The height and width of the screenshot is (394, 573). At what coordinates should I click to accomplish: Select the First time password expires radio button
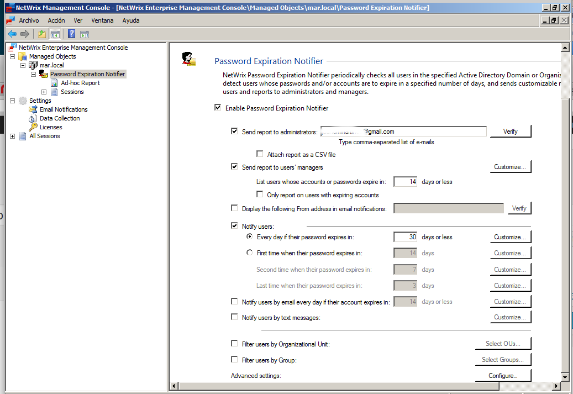pyautogui.click(x=249, y=253)
